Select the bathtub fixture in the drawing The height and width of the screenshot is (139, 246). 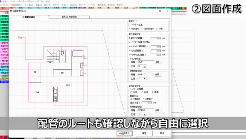78,54
